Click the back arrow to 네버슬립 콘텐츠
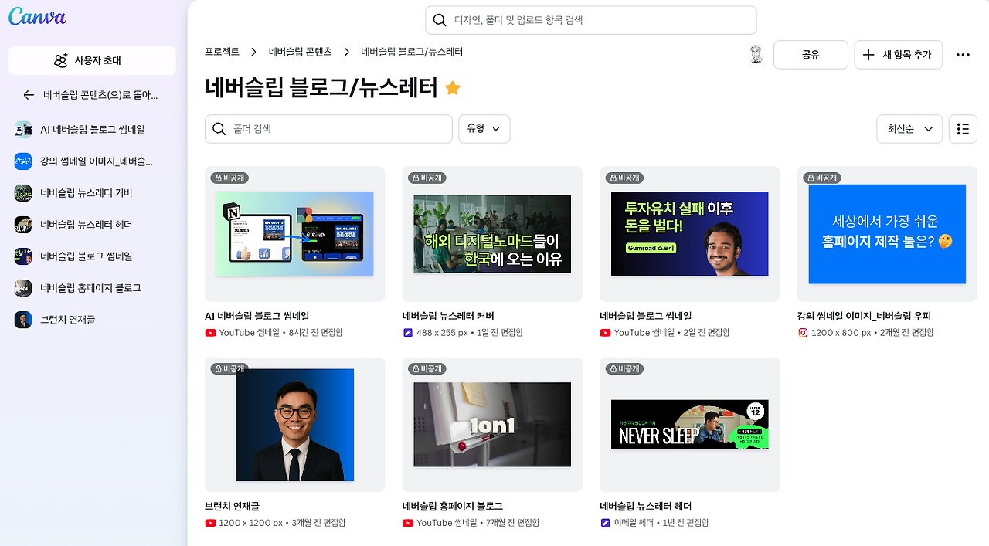 28,95
